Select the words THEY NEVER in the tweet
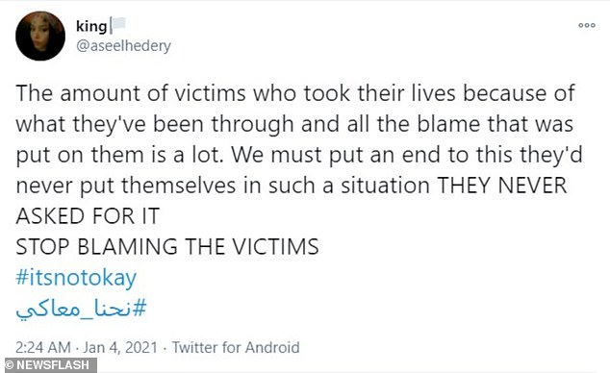The image size is (610, 373). point(502,186)
